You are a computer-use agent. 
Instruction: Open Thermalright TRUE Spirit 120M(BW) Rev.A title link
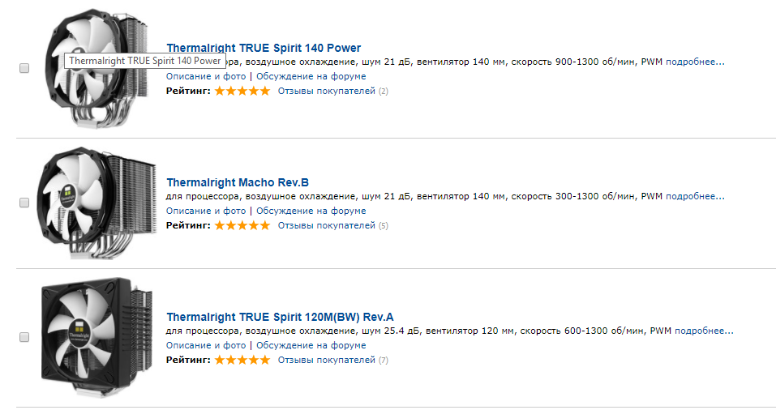pos(280,317)
